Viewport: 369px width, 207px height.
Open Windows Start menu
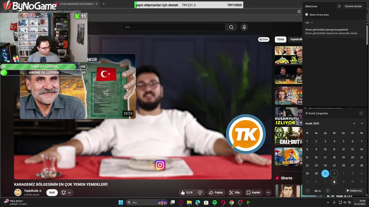pyautogui.click(x=121, y=202)
